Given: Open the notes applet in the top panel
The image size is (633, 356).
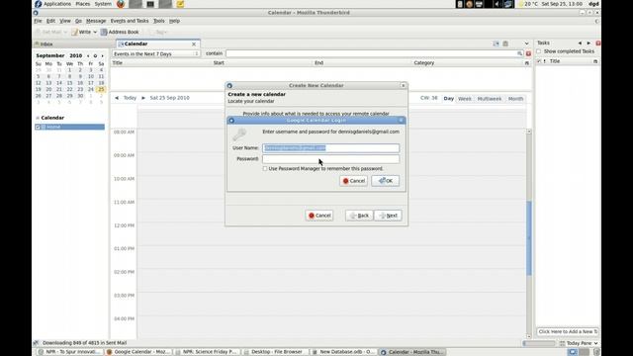Looking at the screenshot, I should tap(180, 4).
